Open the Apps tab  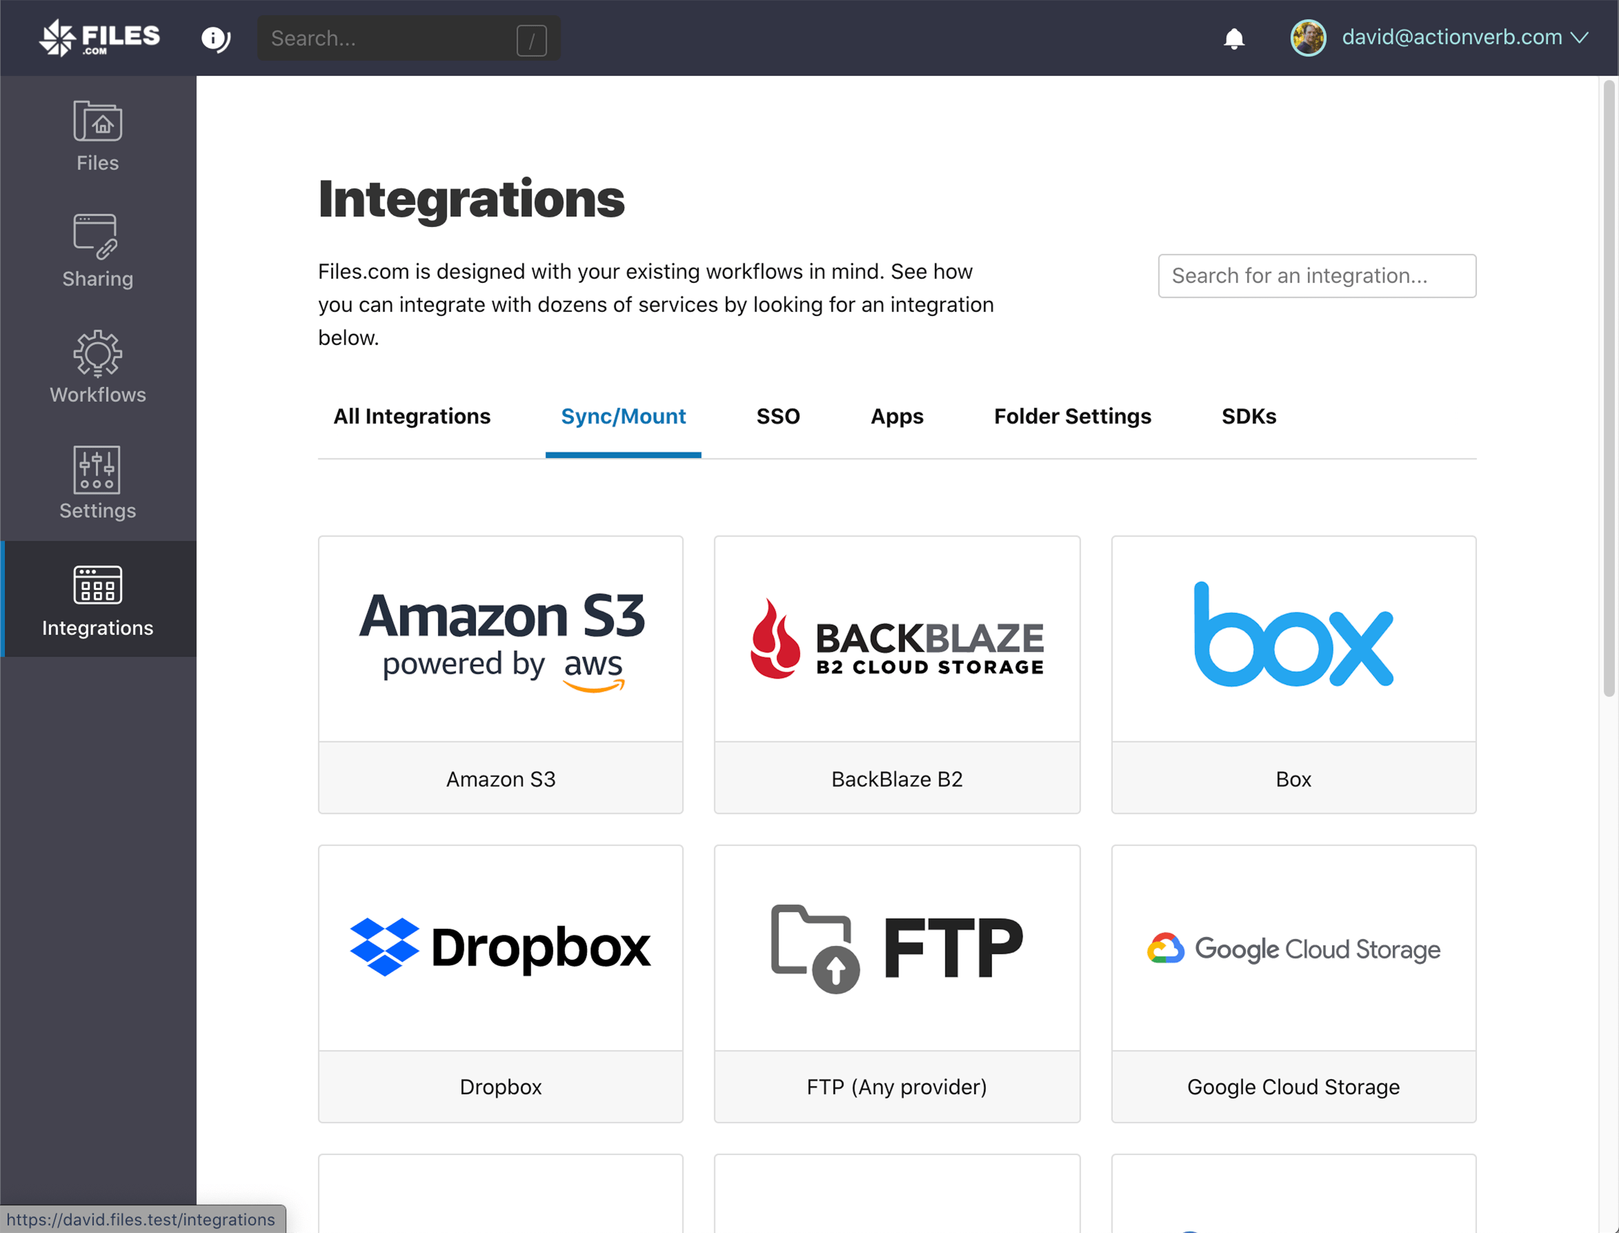[x=897, y=416]
